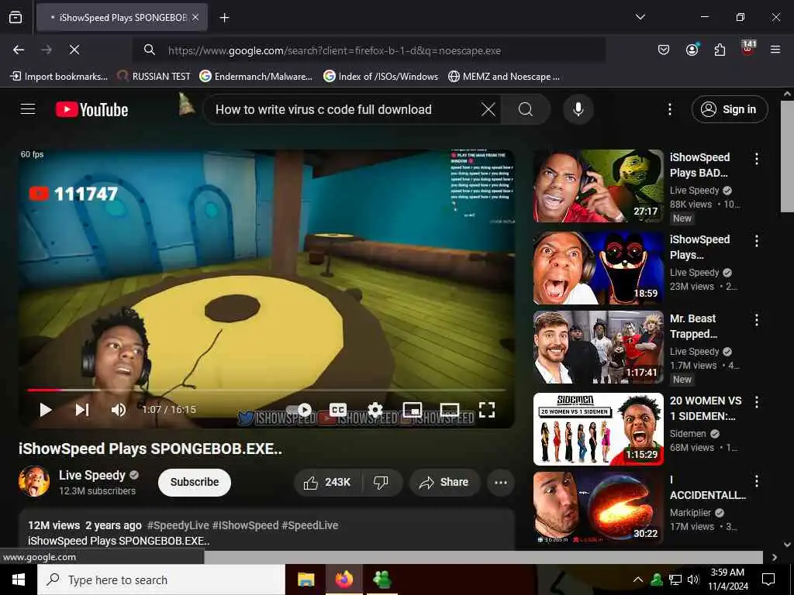Open the MEMZ and Noescape bookmark
The height and width of the screenshot is (595, 794).
(x=504, y=77)
